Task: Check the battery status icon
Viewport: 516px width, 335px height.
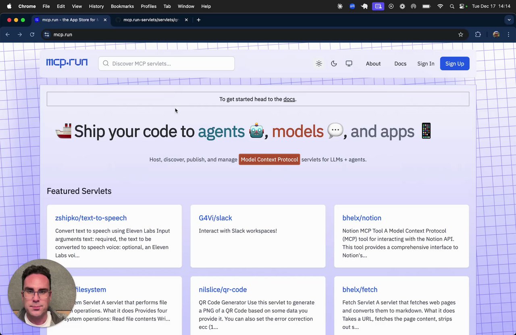Action: click(427, 6)
